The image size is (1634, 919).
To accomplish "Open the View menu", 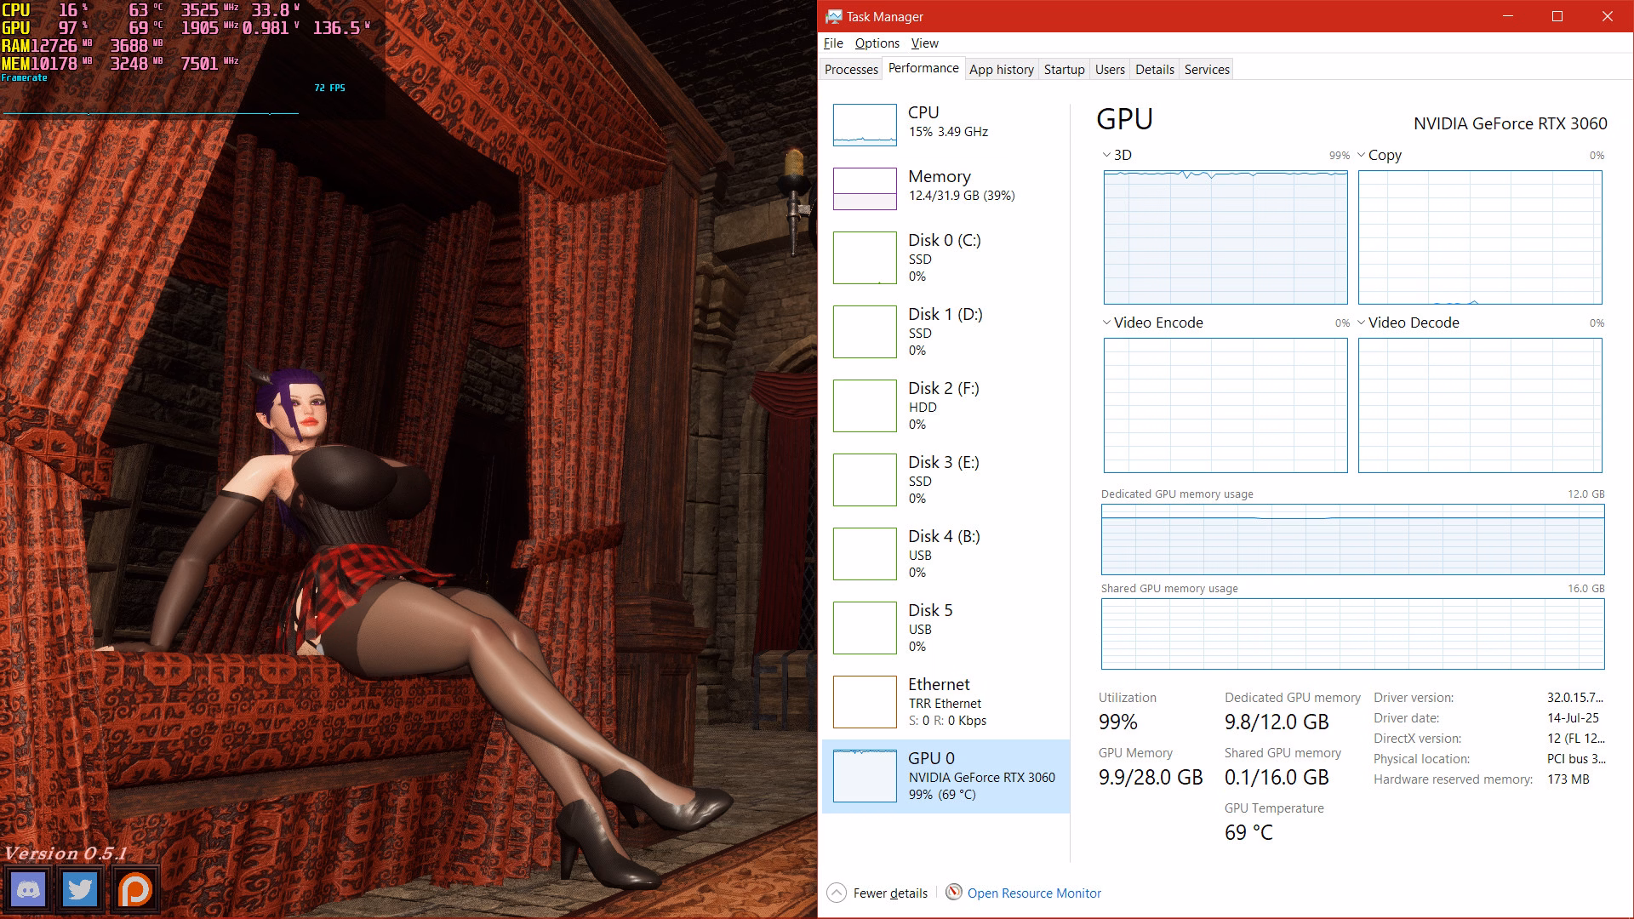I will pos(924,43).
